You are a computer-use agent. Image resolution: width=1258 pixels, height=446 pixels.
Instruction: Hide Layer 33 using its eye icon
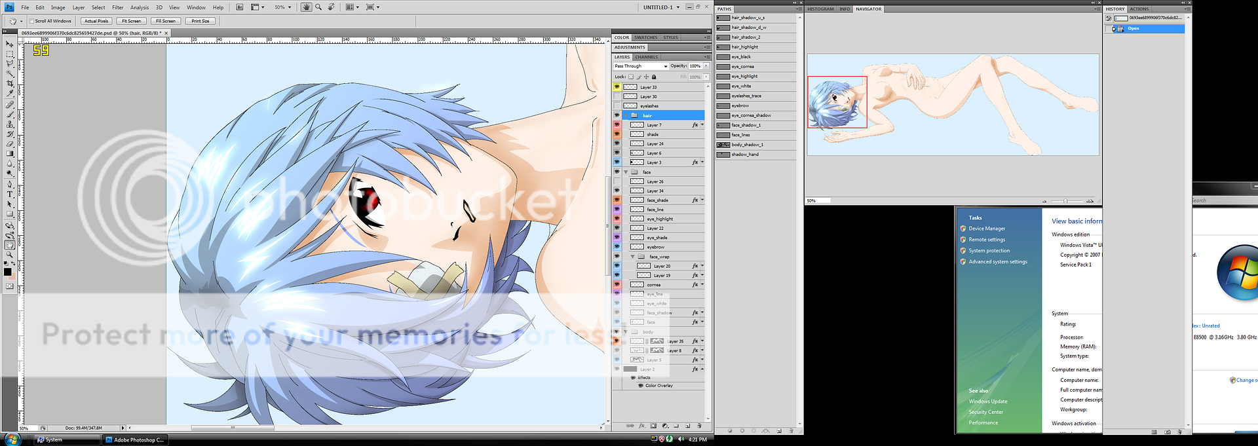(617, 87)
